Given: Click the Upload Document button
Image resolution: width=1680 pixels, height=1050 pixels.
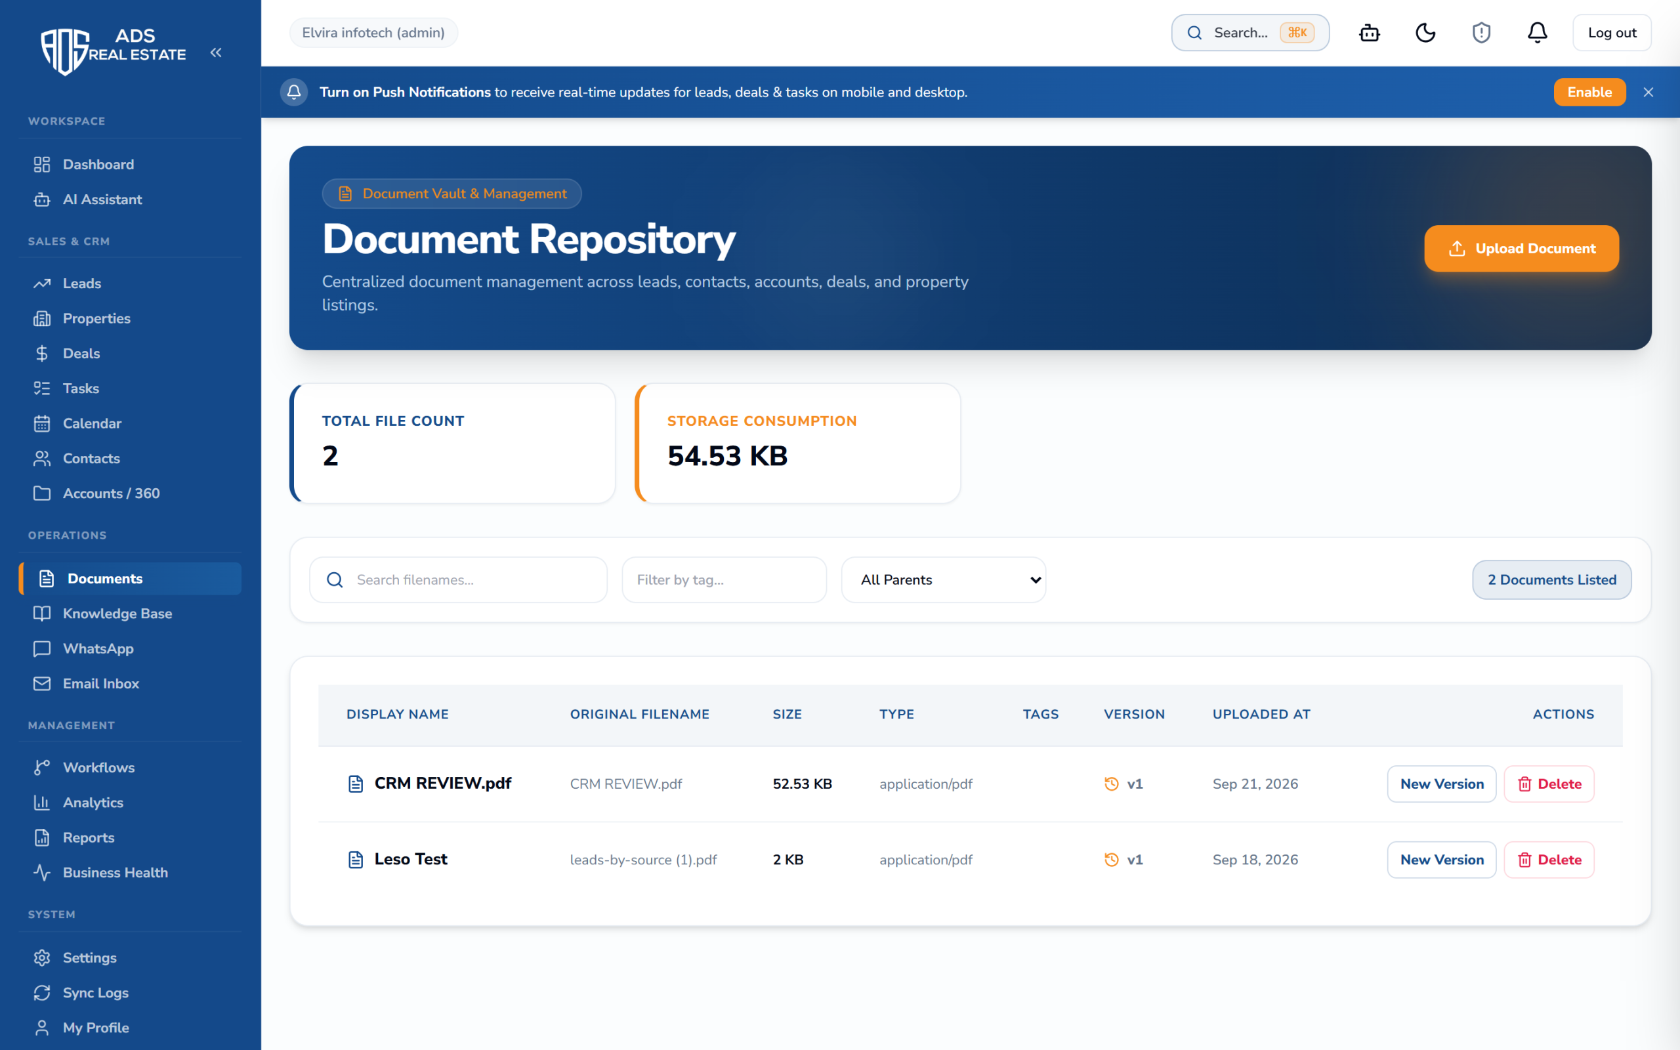Looking at the screenshot, I should click(1521, 248).
